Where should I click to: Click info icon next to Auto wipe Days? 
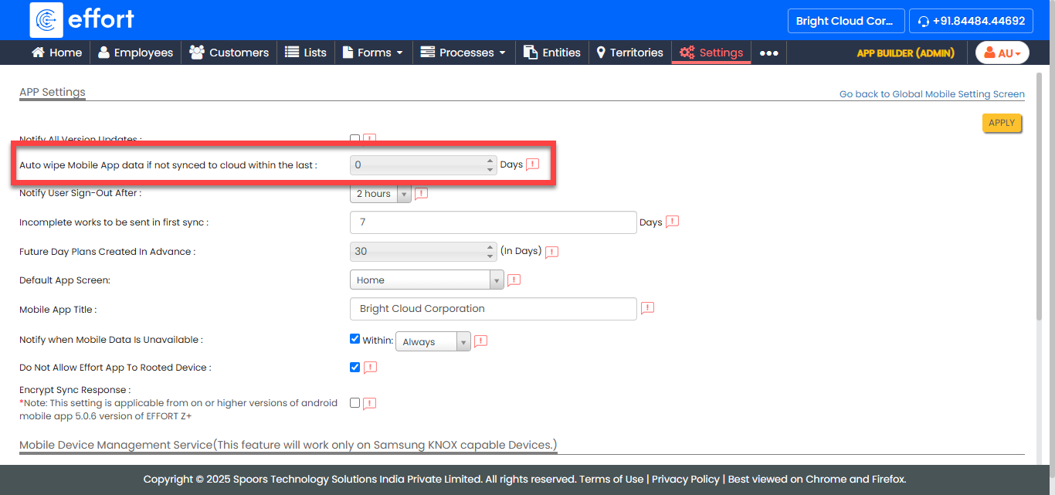[x=532, y=164]
